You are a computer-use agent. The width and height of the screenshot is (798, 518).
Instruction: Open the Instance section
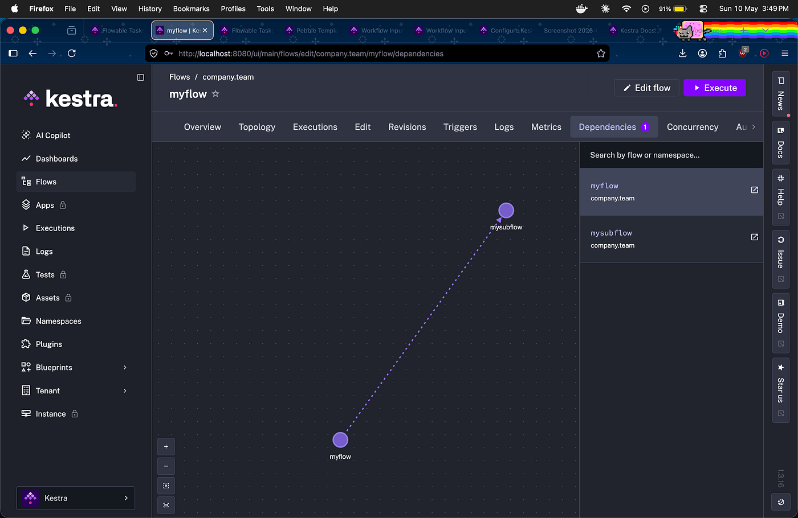click(76, 414)
